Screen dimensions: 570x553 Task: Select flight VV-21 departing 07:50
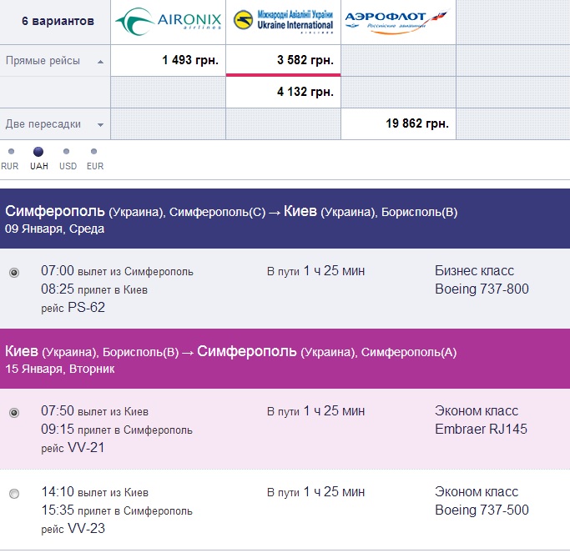coord(14,413)
